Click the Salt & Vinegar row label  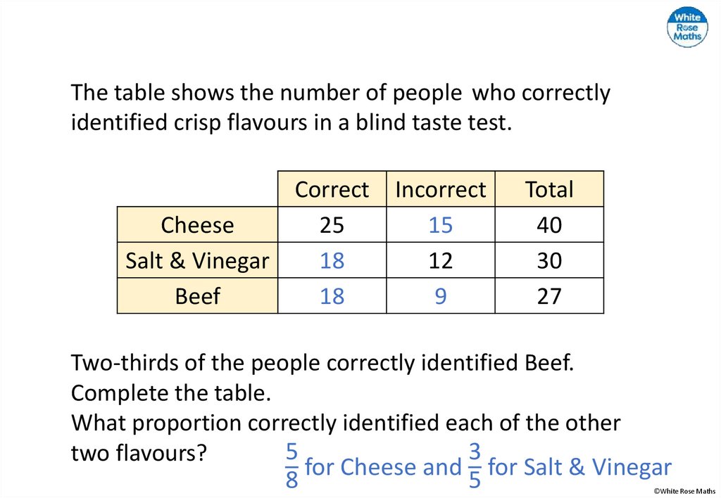197,261
